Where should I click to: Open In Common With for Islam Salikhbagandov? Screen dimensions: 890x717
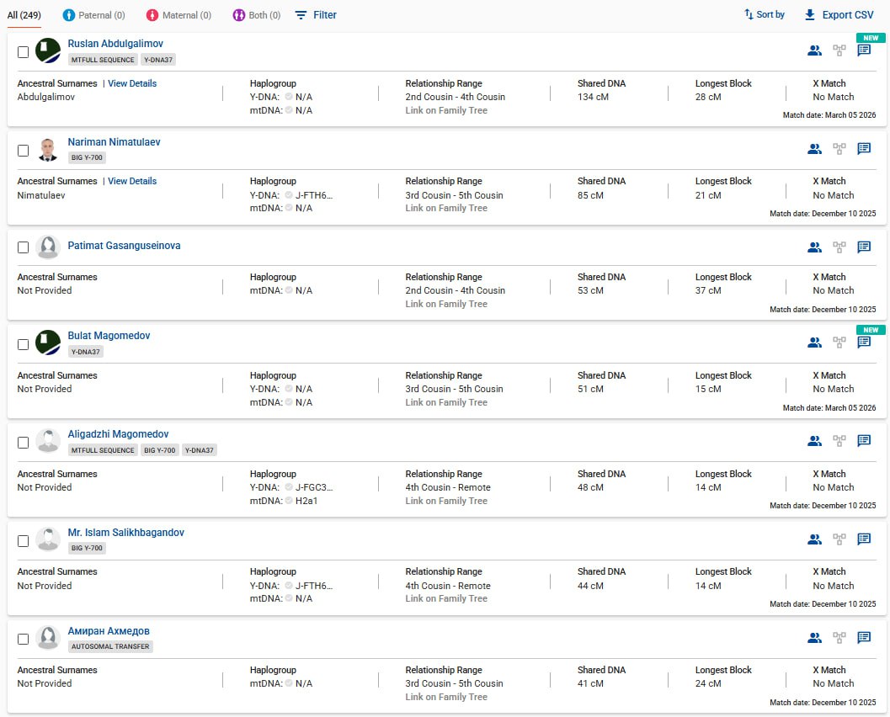[x=814, y=539]
